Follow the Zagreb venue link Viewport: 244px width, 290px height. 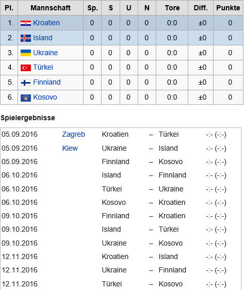tap(74, 135)
